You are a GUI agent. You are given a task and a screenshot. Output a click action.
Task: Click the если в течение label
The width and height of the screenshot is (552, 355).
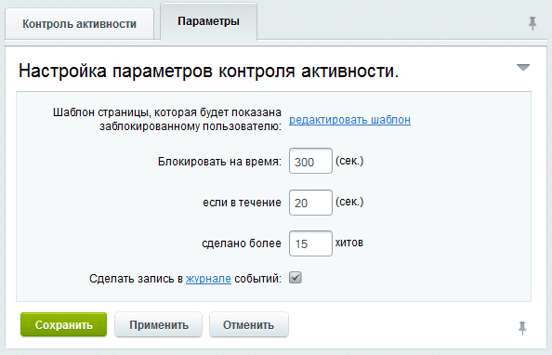(242, 203)
